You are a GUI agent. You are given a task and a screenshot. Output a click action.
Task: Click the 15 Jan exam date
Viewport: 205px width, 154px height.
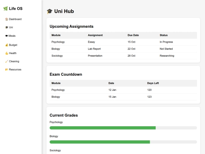click(112, 97)
